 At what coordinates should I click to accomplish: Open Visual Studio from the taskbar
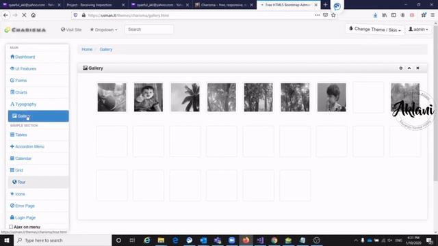(x=260, y=240)
